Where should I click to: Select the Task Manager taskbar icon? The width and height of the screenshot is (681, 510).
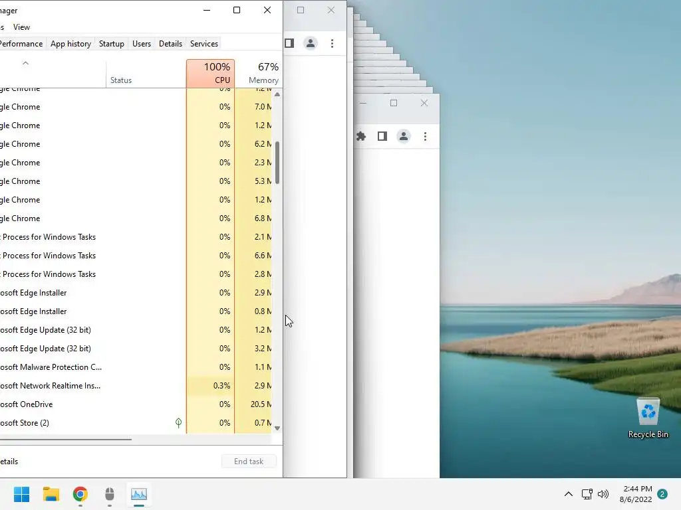139,494
